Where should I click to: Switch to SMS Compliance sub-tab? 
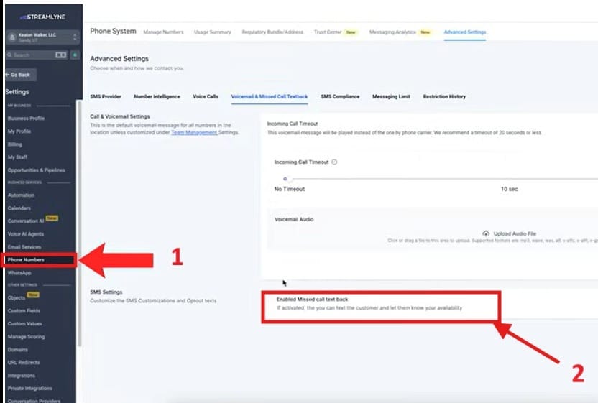340,96
